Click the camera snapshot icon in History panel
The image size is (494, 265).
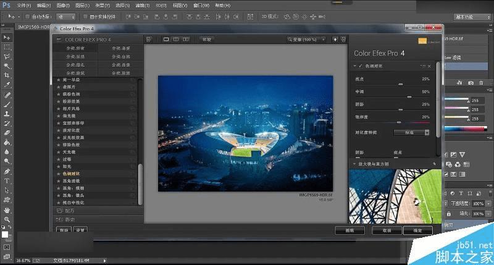pos(471,83)
